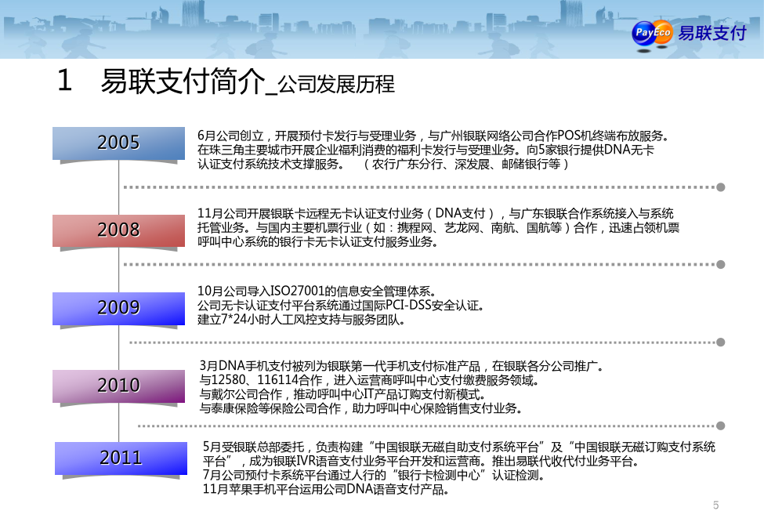
Task: Click the line starting "呼叫中心系统的银行卡"
Action: (317, 241)
